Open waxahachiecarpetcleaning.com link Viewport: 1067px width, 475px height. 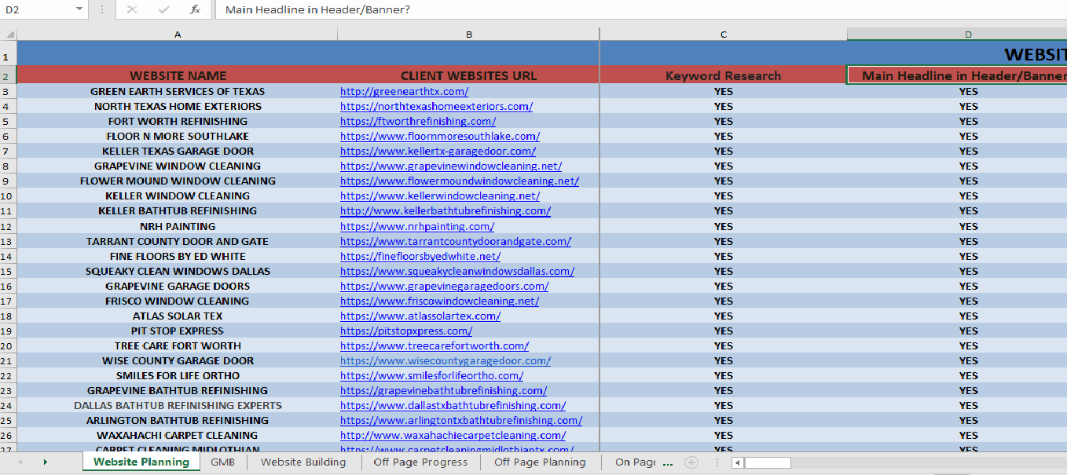pos(453,435)
